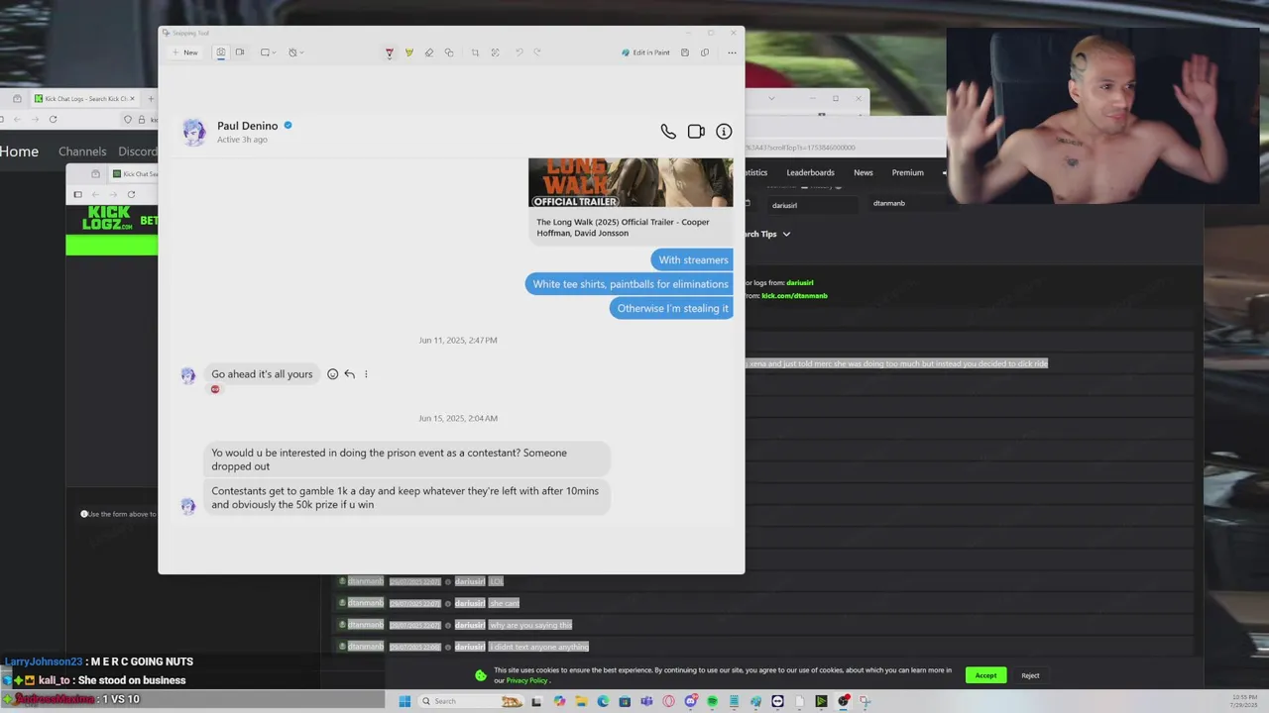Open Microsoft Edge from the taskbar
1269x713 pixels.
(x=603, y=701)
